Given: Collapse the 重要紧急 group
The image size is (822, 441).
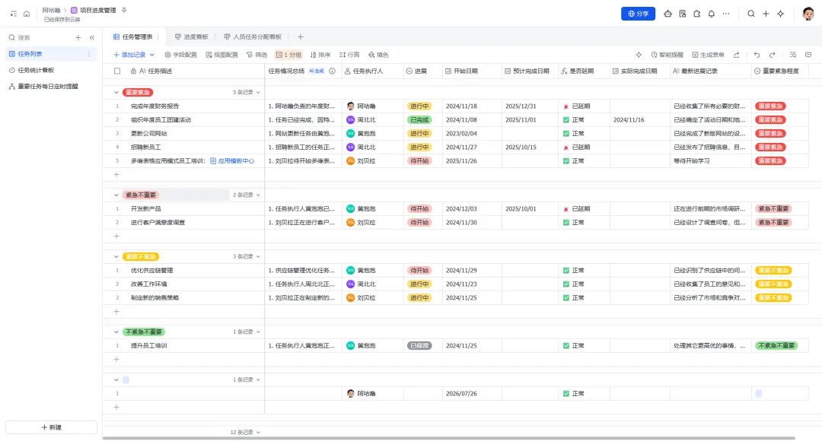Looking at the screenshot, I should (x=116, y=92).
